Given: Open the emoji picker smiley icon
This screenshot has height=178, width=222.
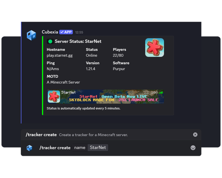Looking at the screenshot, I should coord(193,148).
